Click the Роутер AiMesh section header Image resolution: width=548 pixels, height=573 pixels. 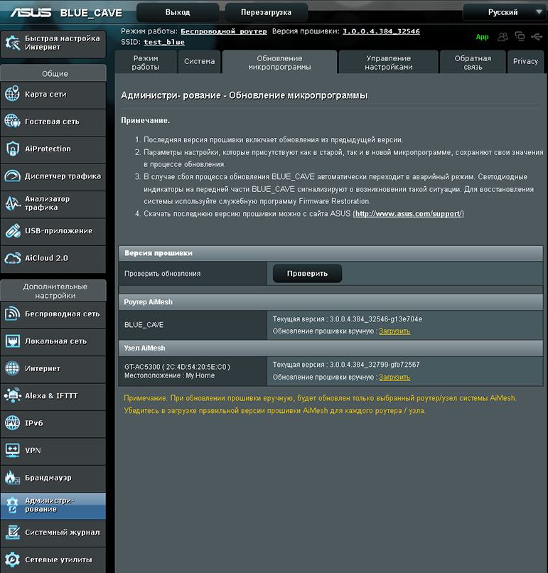(x=331, y=302)
